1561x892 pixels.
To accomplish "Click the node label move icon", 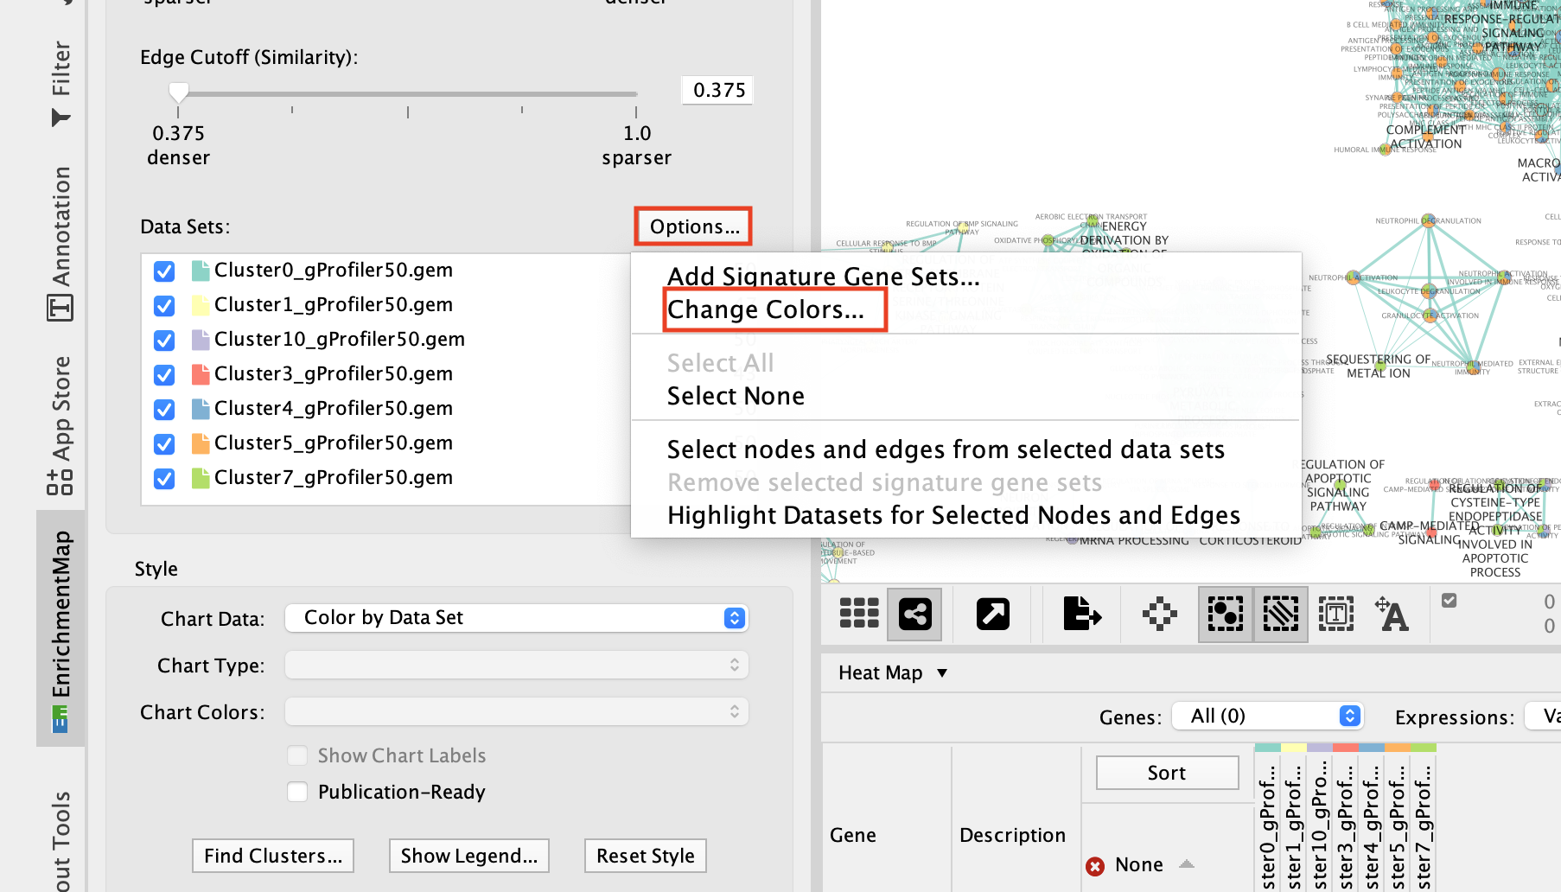I will click(1392, 614).
